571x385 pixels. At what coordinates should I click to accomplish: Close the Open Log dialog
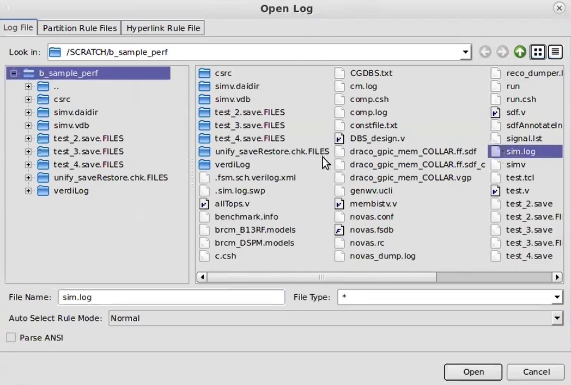pos(559,8)
